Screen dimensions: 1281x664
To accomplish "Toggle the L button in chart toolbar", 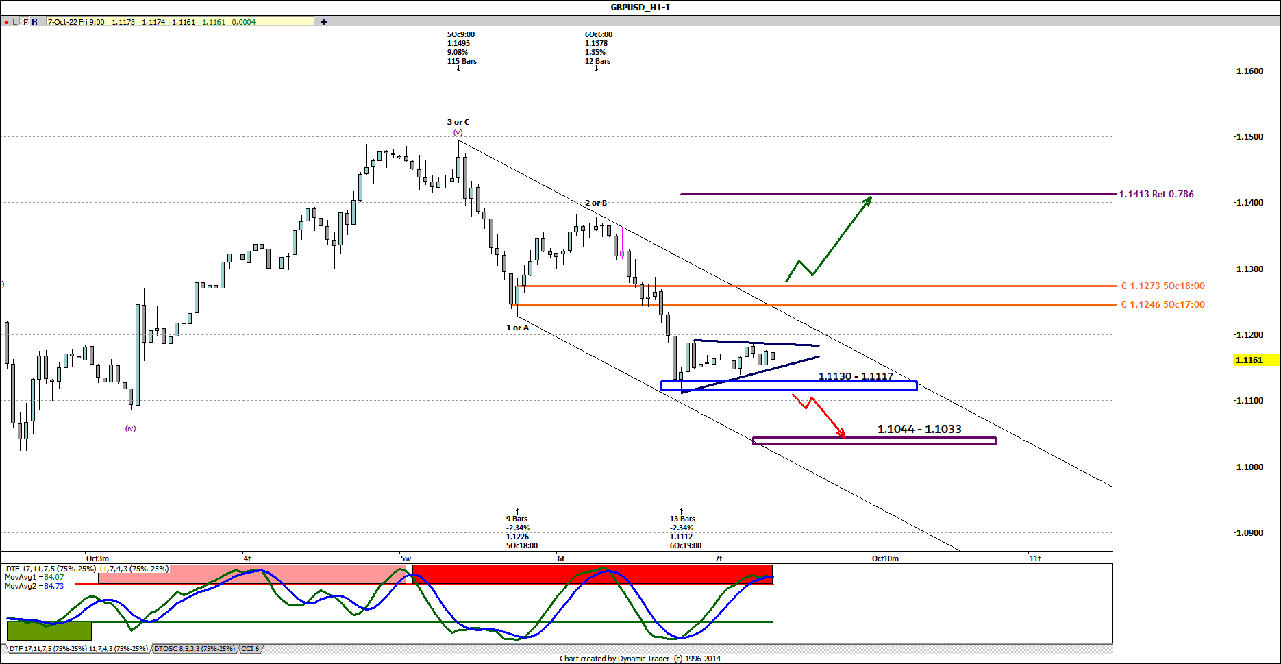I will click(15, 22).
